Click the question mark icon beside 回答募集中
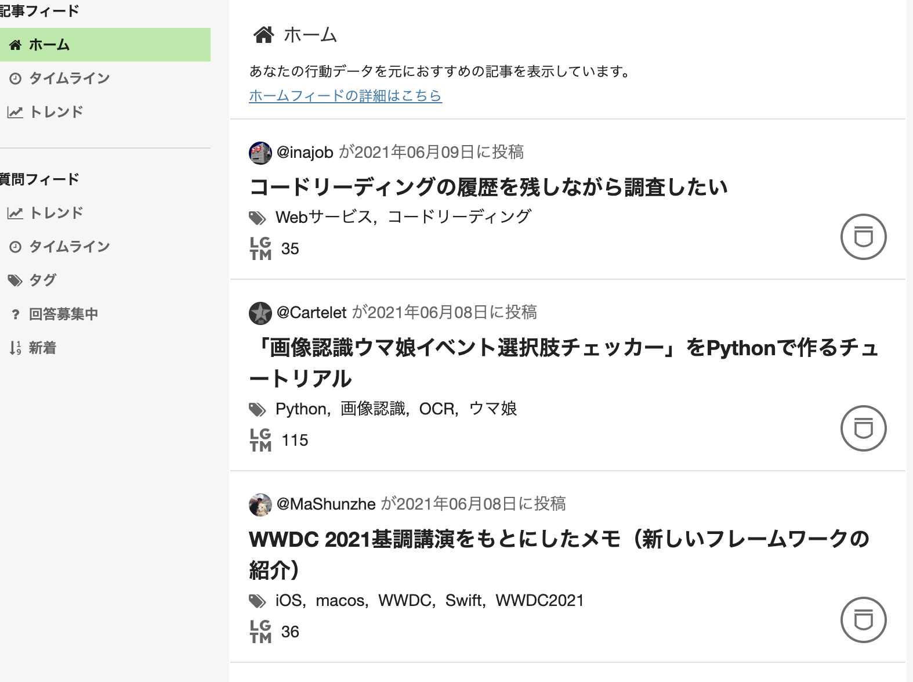 (16, 315)
